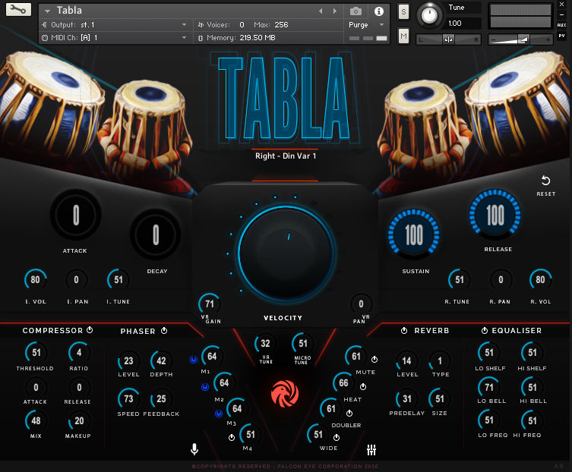Toggle the Phaser power switch
Screen dimensions: 572x472
tap(163, 331)
